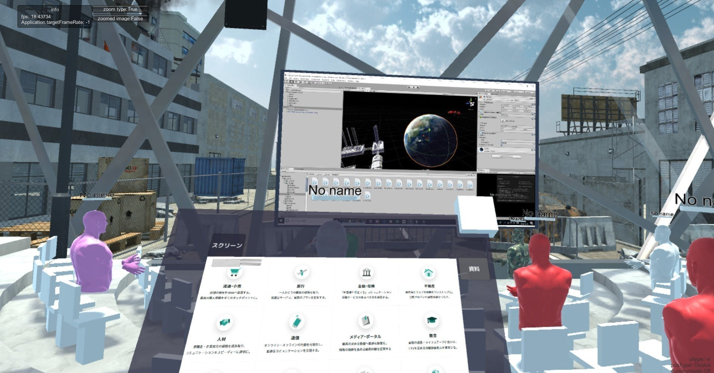Select the handshake human resources icon
Viewport: 714px width, 373px height.
224,322
